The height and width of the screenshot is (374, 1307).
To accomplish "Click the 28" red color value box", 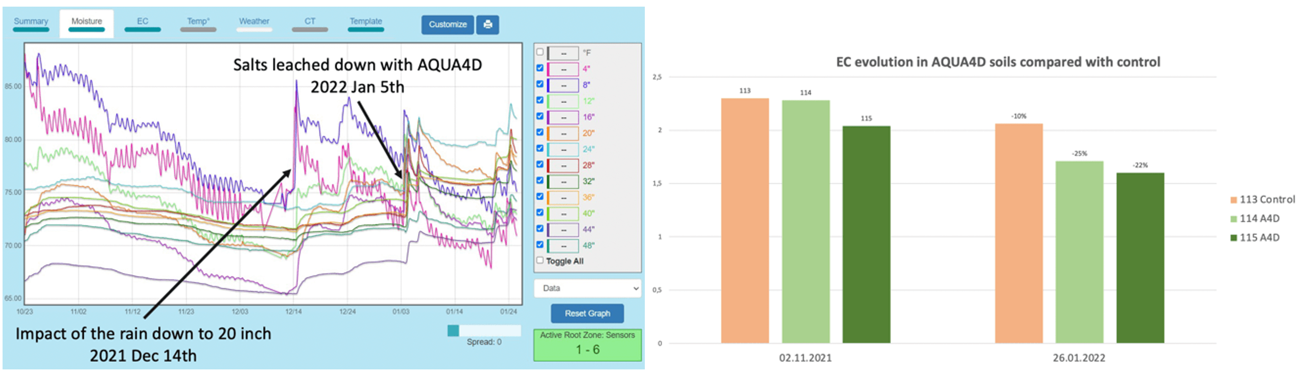I will tap(563, 165).
